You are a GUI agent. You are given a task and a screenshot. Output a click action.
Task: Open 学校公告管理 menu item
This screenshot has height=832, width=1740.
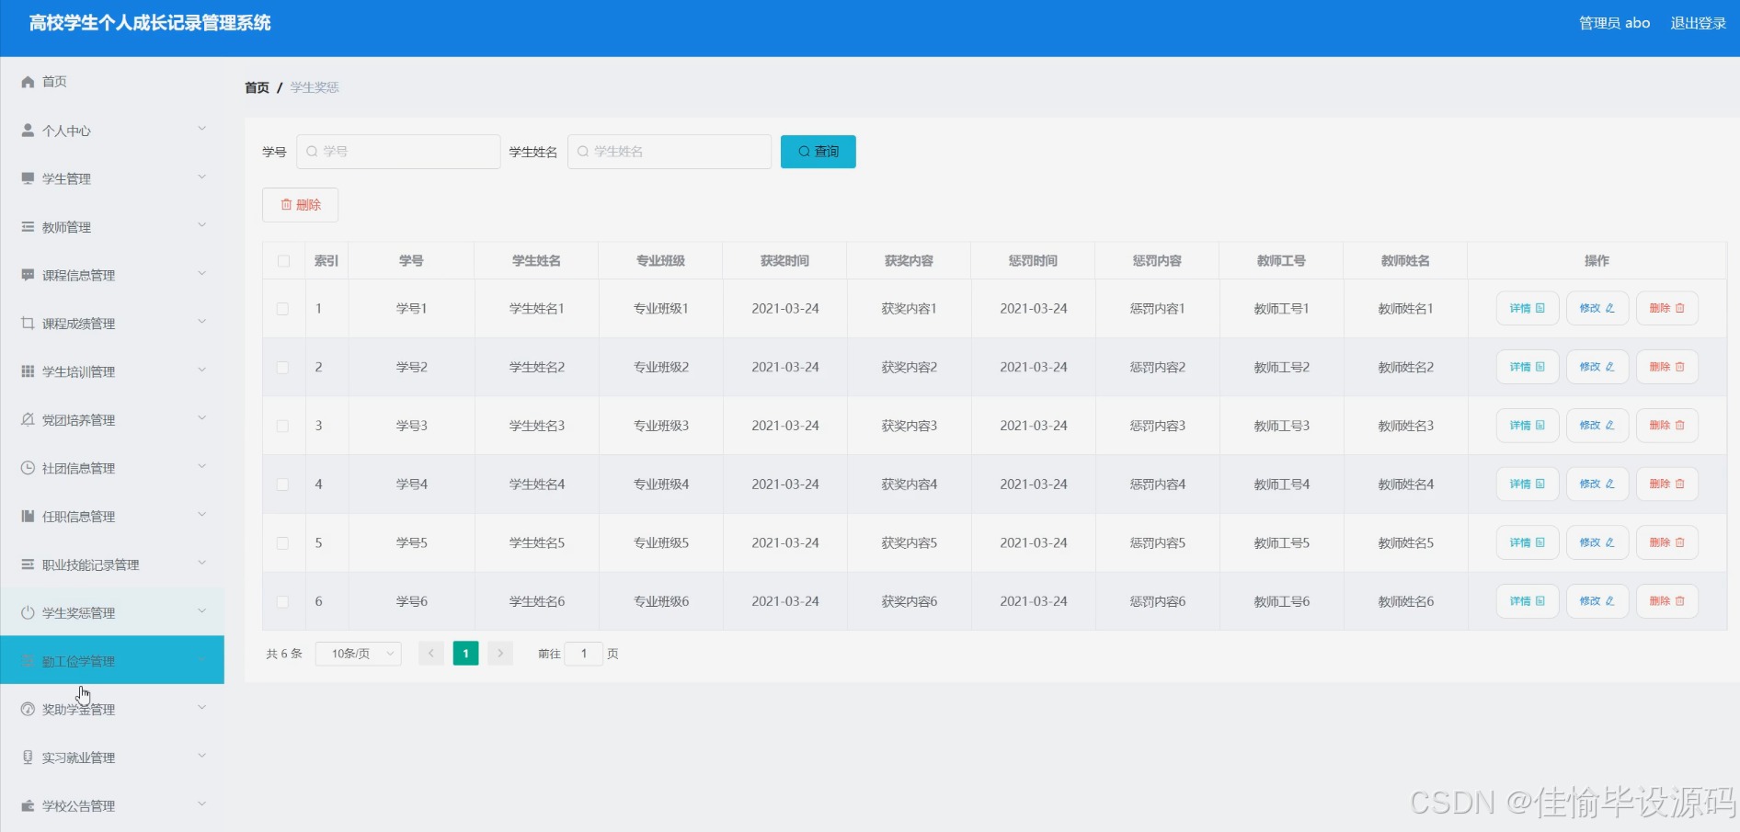click(x=112, y=805)
